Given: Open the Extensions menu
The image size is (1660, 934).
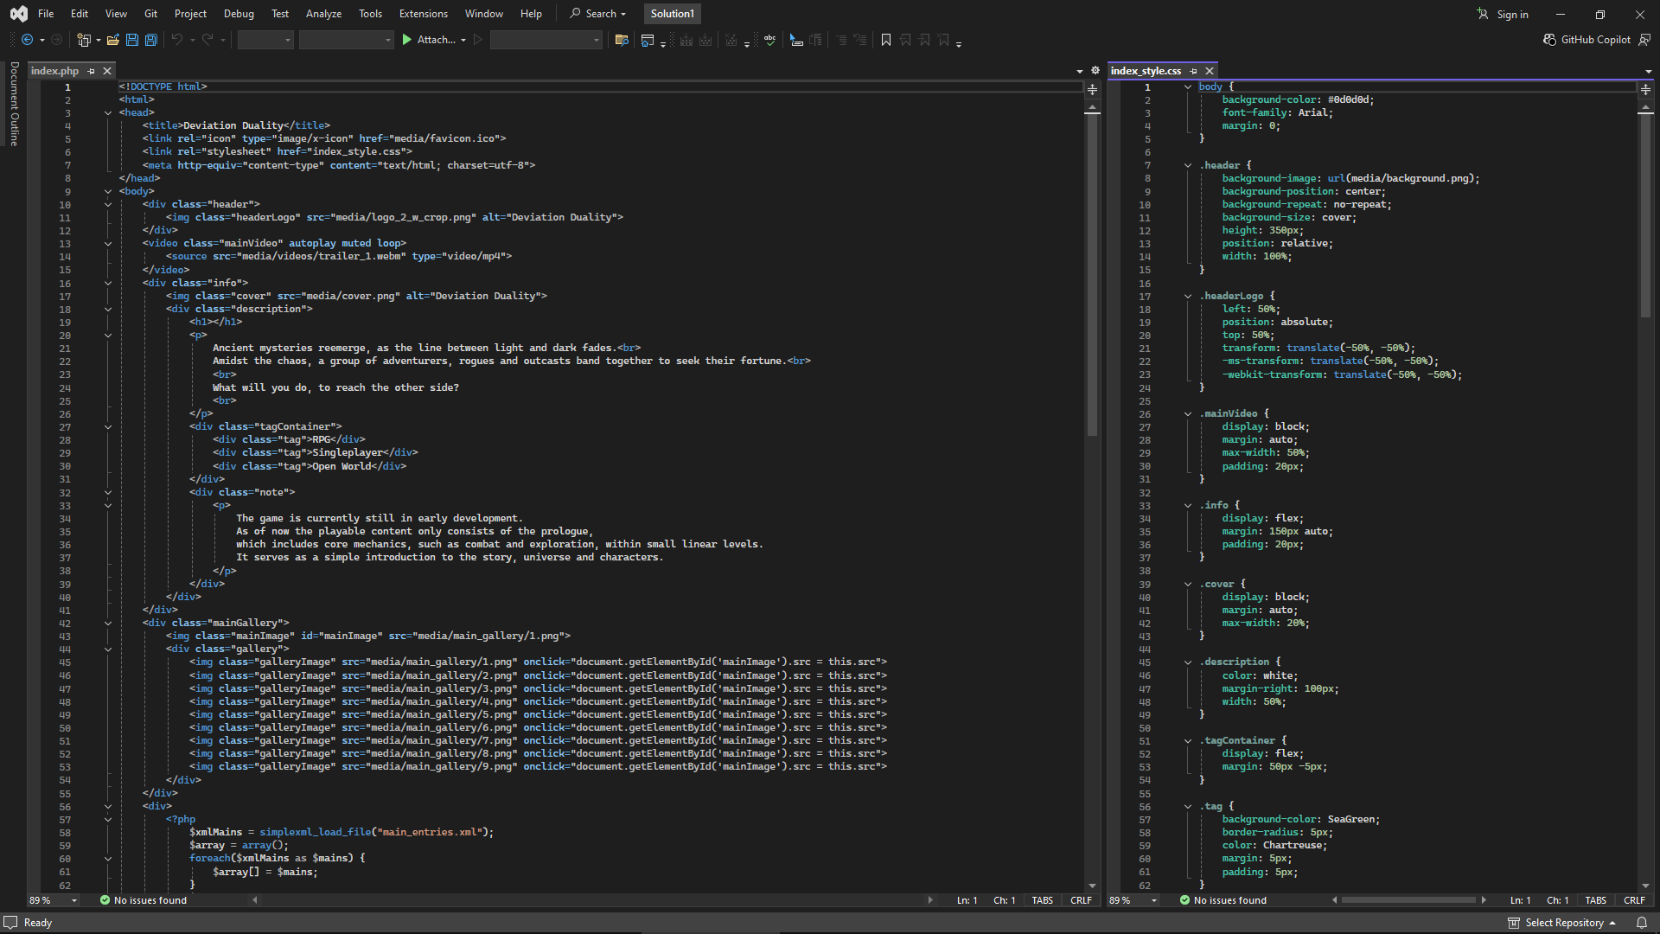Looking at the screenshot, I should (423, 14).
